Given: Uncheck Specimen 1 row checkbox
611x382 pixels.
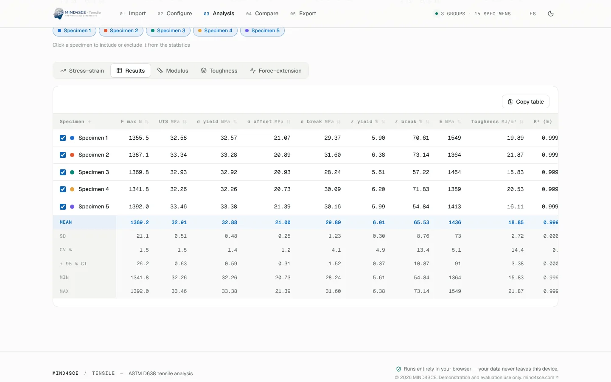Looking at the screenshot, I should [63, 138].
